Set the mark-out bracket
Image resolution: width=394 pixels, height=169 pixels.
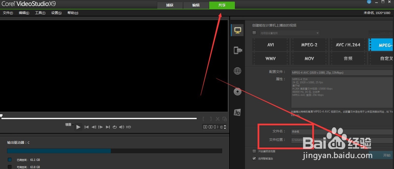(210, 119)
